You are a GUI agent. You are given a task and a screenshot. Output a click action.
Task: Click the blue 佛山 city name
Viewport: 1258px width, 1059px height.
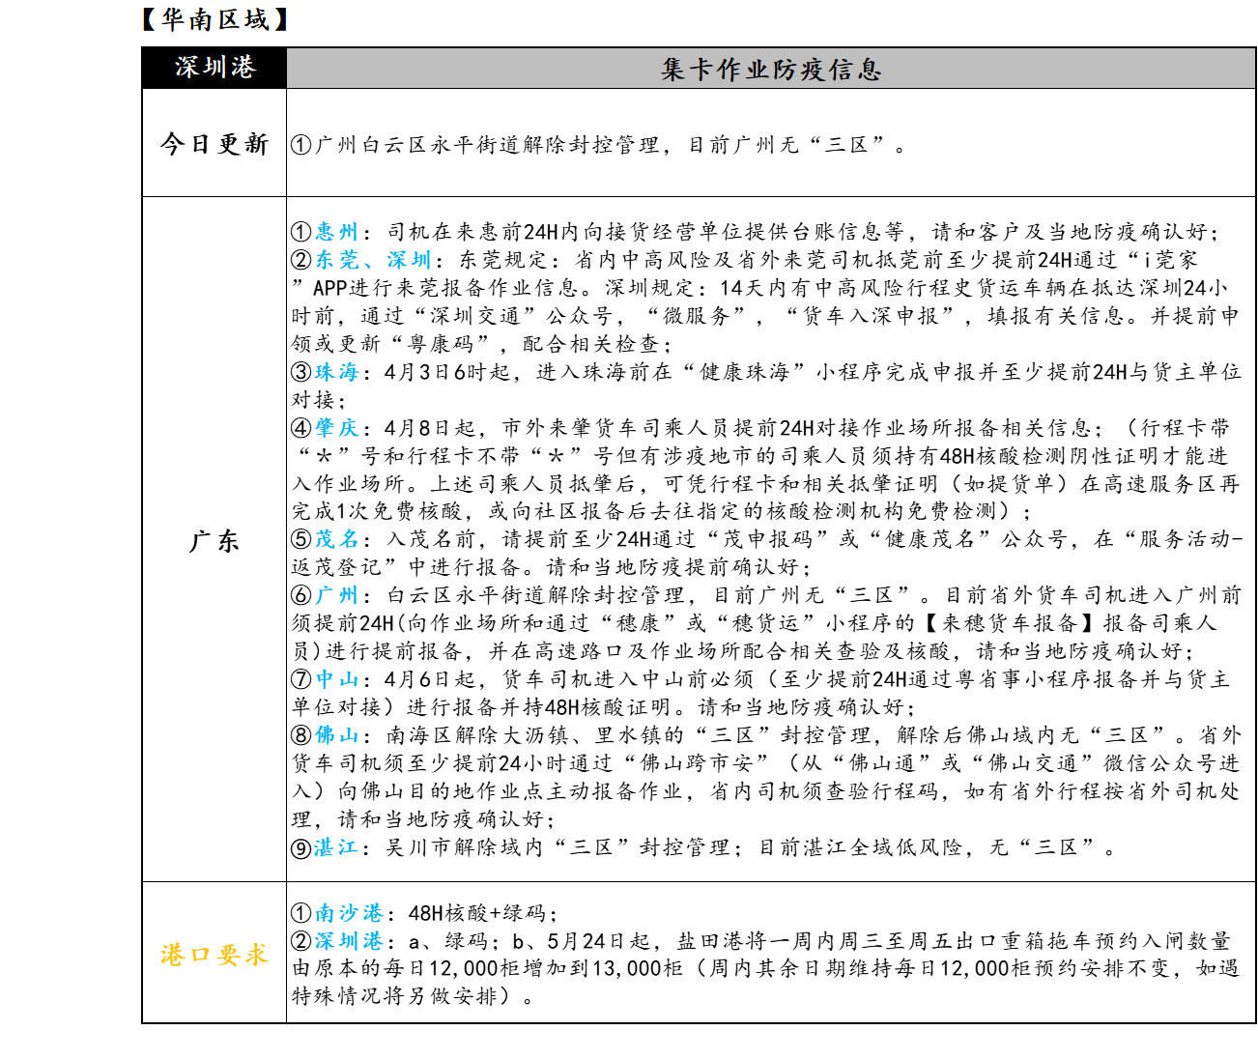[x=337, y=735]
